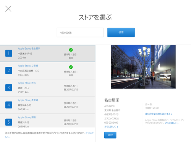
Task: Click distance 138.73 km in 心斎橋 row
Action: 23,75
